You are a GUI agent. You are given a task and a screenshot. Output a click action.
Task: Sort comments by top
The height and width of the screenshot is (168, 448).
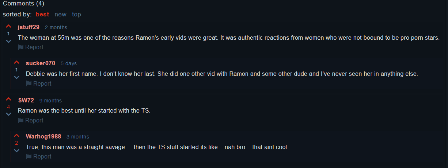coord(76,15)
